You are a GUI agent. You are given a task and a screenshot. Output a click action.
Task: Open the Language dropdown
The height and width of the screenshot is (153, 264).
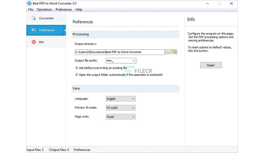(x=121, y=99)
